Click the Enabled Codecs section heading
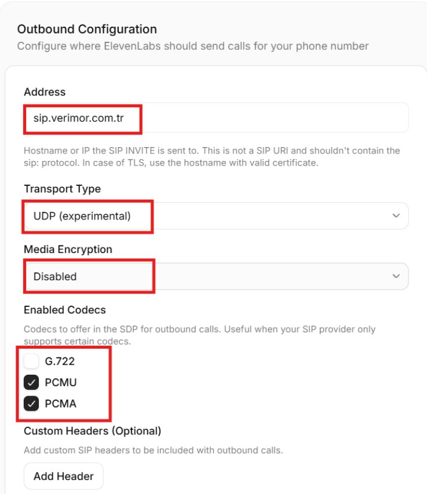427x494 pixels. tap(65, 310)
